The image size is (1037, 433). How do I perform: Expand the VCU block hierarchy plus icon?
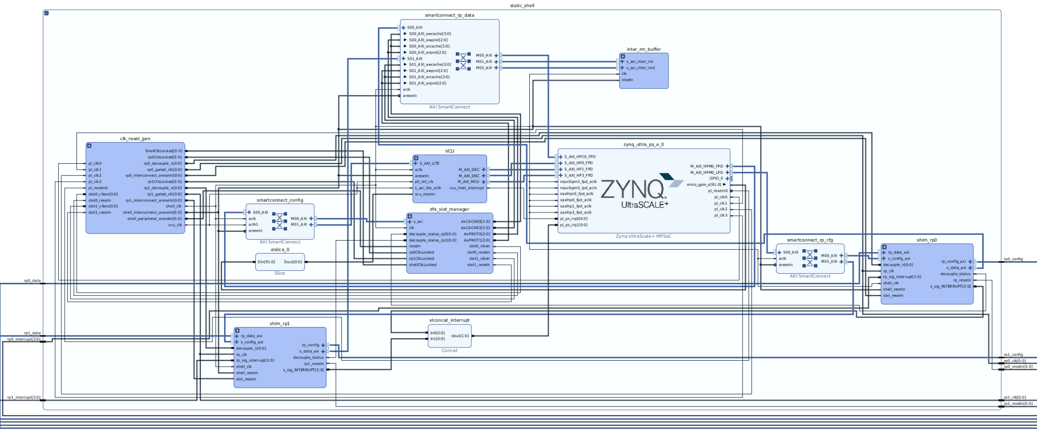(416, 158)
